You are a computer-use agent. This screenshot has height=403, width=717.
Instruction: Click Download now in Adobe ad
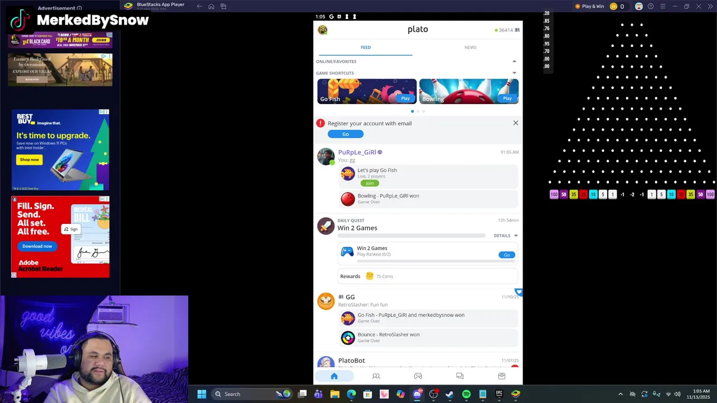click(x=37, y=246)
